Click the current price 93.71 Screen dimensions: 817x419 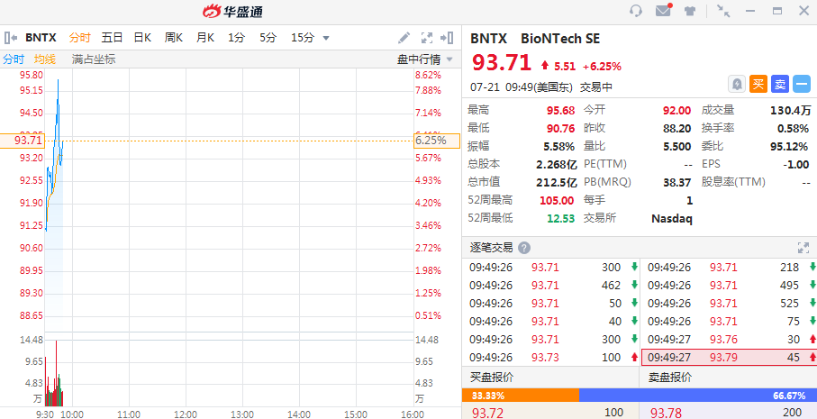(x=501, y=63)
